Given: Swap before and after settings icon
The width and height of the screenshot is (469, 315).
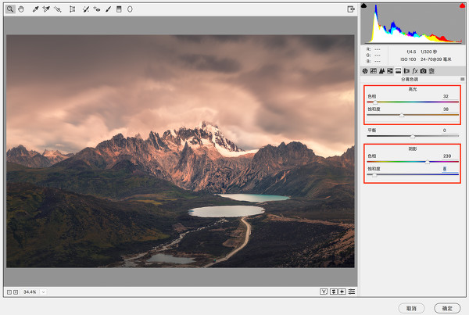Looking at the screenshot, I should (334, 292).
